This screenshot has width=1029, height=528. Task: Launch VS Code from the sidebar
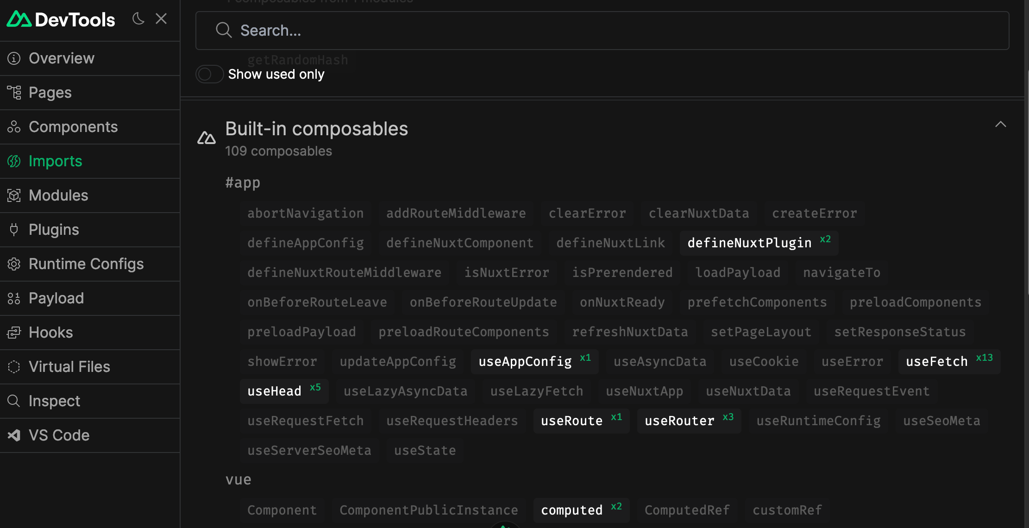click(59, 435)
